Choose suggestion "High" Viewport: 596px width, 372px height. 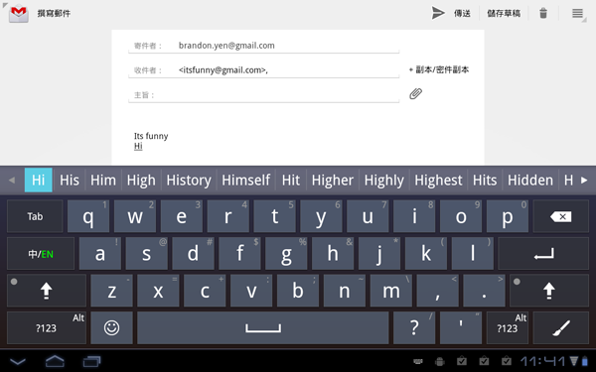(141, 180)
